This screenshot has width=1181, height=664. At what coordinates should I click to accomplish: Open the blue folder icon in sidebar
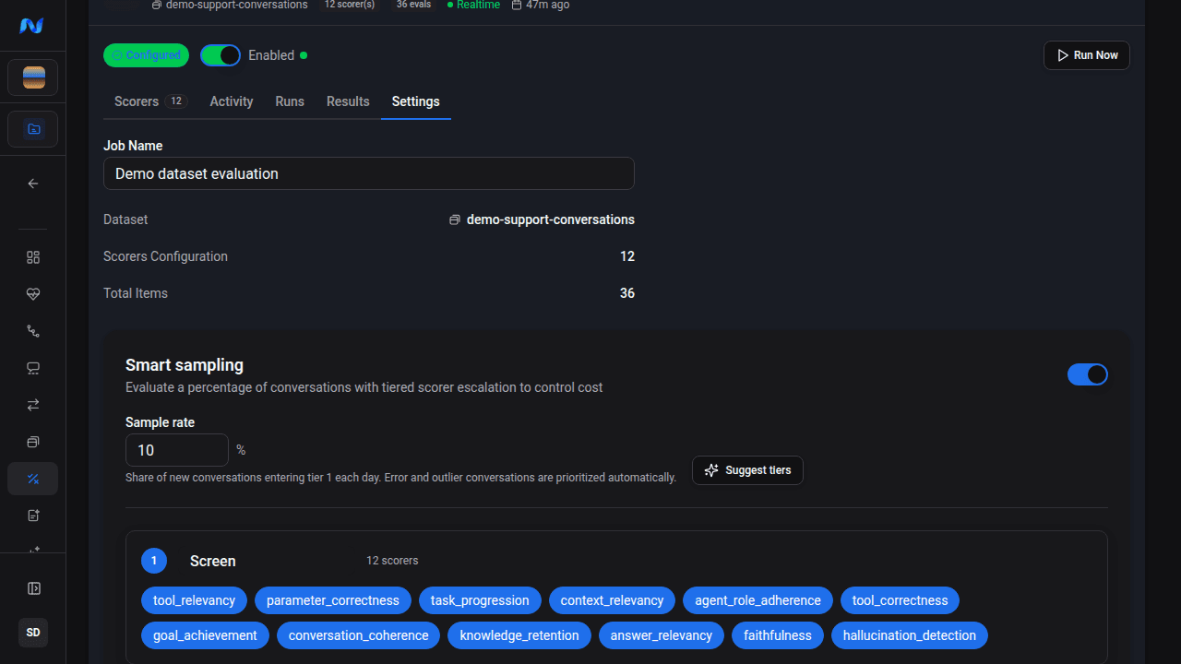coord(33,129)
